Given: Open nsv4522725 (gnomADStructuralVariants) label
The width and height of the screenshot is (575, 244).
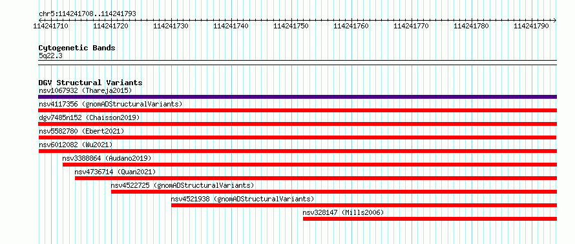Looking at the screenshot, I should (x=182, y=185).
